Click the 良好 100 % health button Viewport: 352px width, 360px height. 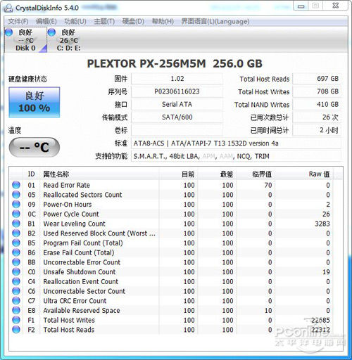click(x=34, y=102)
